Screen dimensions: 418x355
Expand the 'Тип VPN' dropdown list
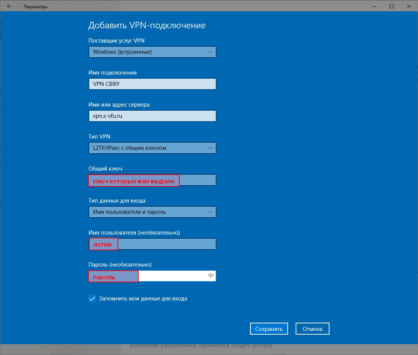(x=152, y=148)
